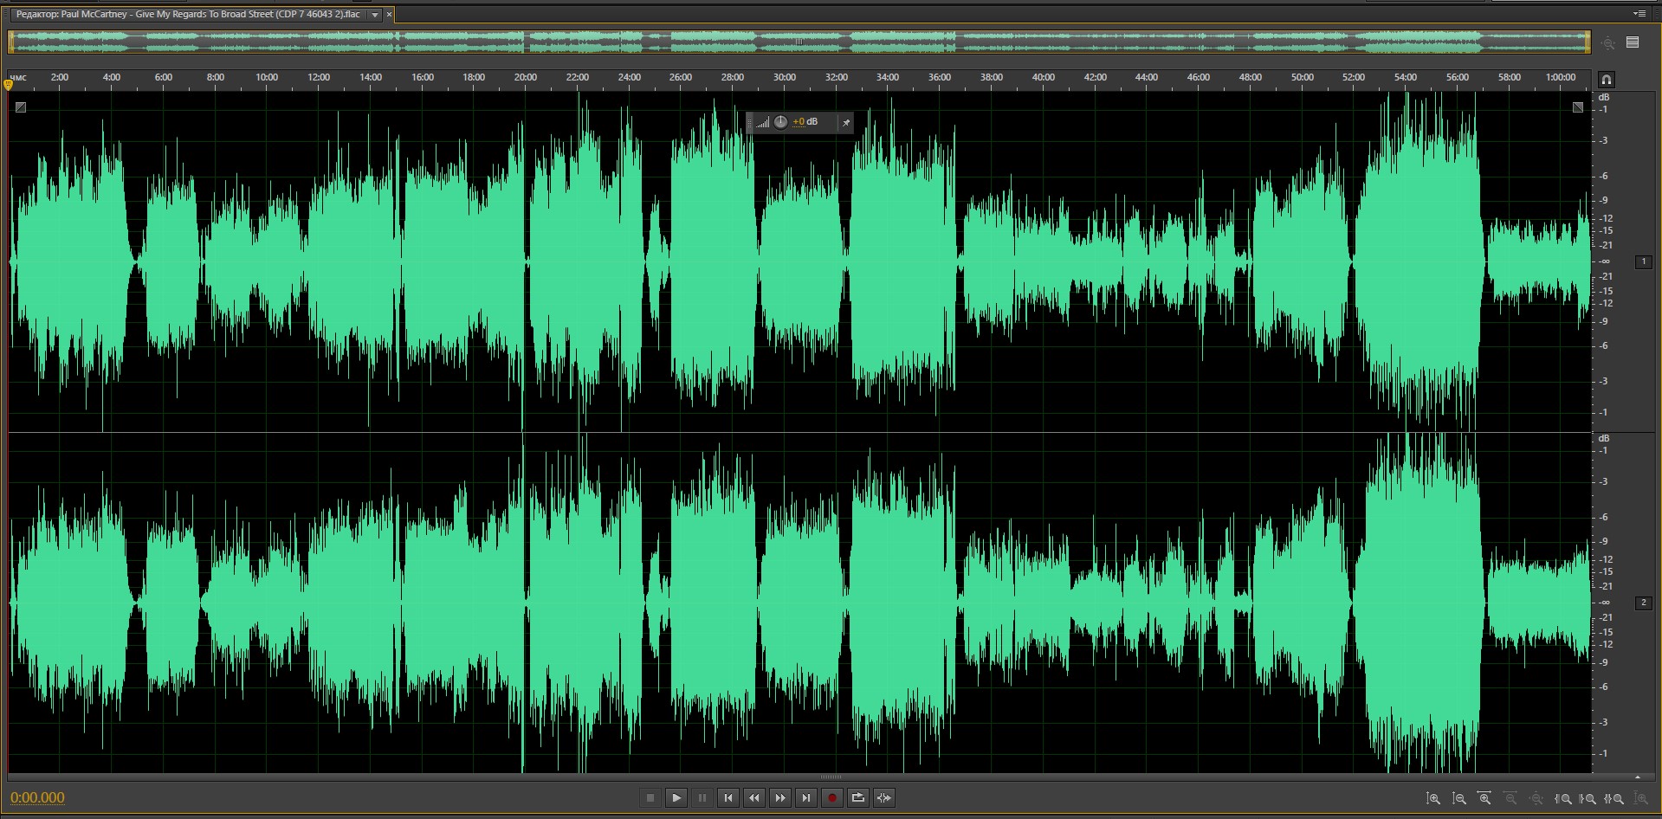Open the editor panel options menu
The image size is (1662, 819).
pos(1639,14)
